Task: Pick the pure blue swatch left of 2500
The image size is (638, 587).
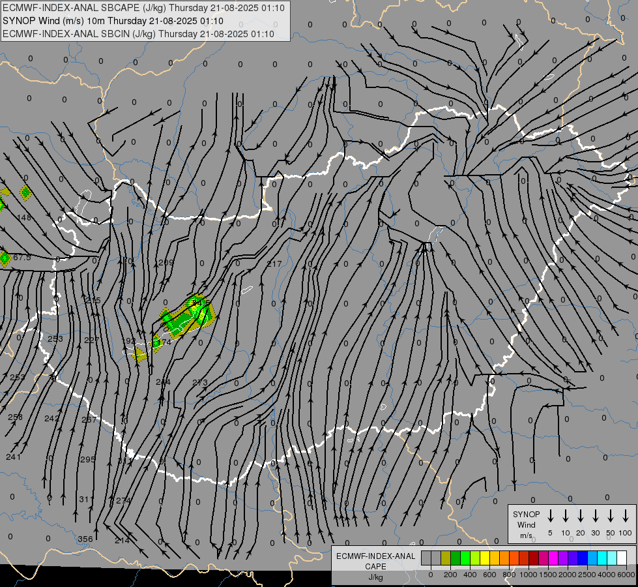Action: click(582, 558)
